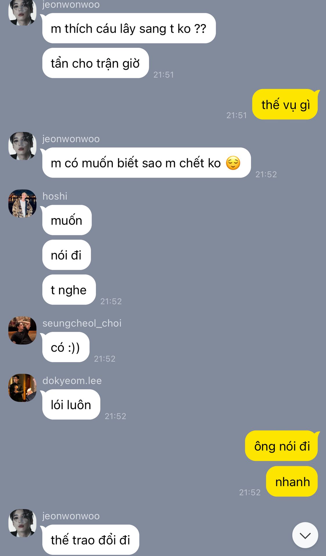Image resolution: width=326 pixels, height=556 pixels.
Task: Tap hoshi's 'nói đi' message
Action: click(x=66, y=255)
